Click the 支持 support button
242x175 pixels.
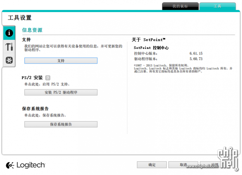pyautogui.click(x=61, y=61)
